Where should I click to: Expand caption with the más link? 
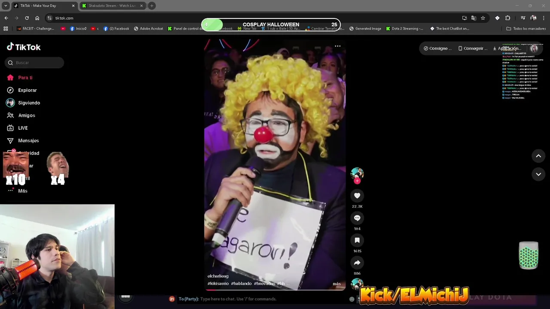pos(336,284)
